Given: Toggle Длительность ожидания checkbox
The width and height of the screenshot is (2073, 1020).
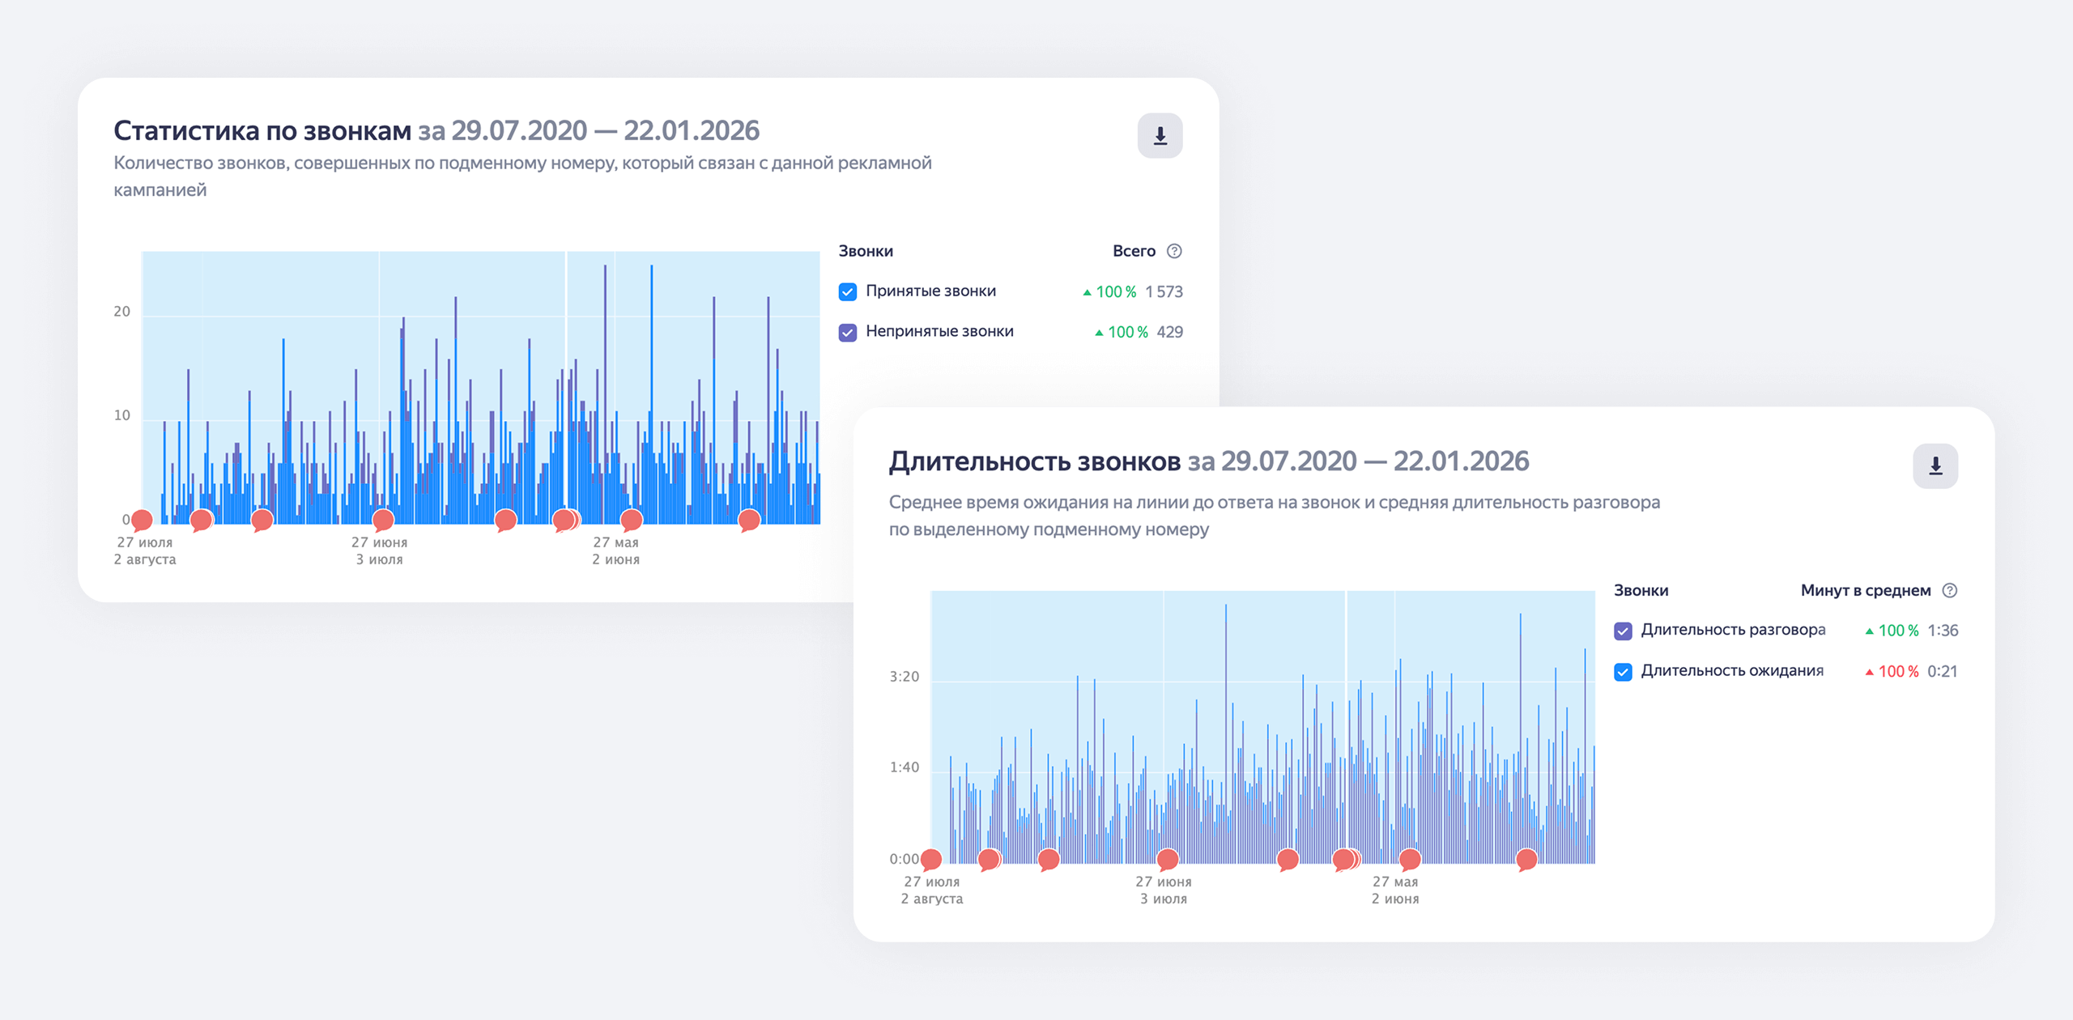Looking at the screenshot, I should (1623, 672).
